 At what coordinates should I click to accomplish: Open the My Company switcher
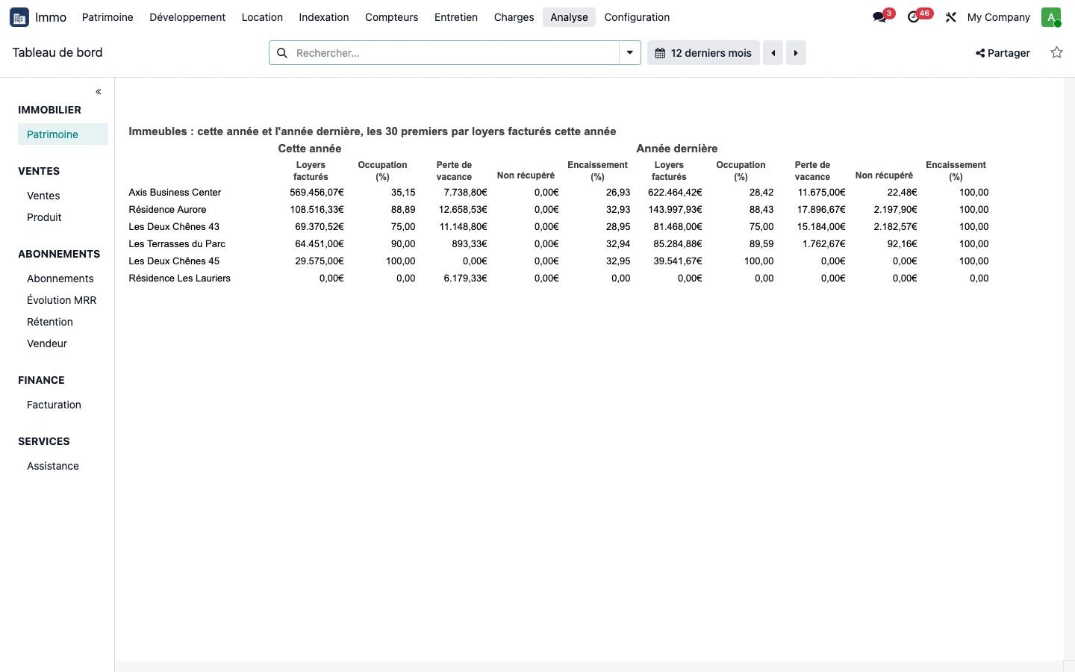[998, 17]
